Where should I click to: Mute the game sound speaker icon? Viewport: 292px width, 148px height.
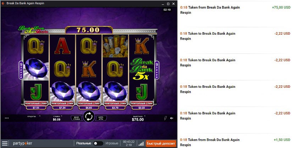pos(172,118)
